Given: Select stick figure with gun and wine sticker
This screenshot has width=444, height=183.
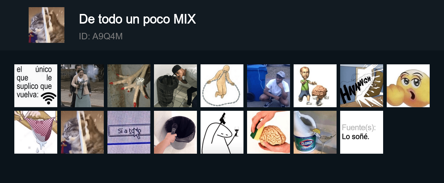Looking at the screenshot, I should click(222, 132).
